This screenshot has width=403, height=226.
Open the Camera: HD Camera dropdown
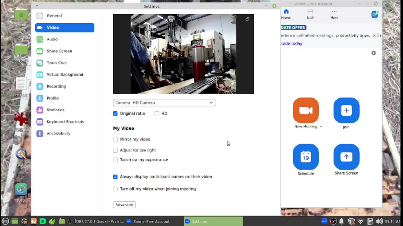tap(164, 103)
